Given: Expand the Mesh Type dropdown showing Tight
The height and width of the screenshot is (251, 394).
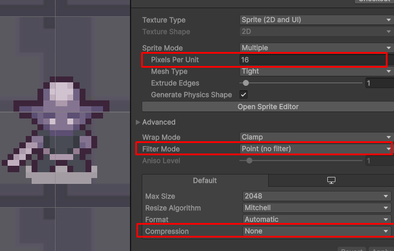Looking at the screenshot, I should tap(316, 71).
